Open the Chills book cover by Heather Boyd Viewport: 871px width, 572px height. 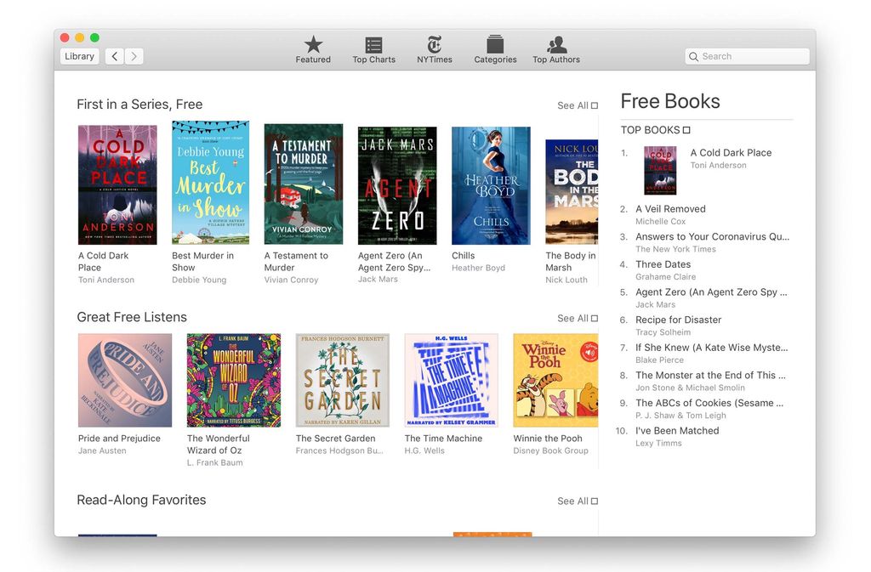(491, 184)
